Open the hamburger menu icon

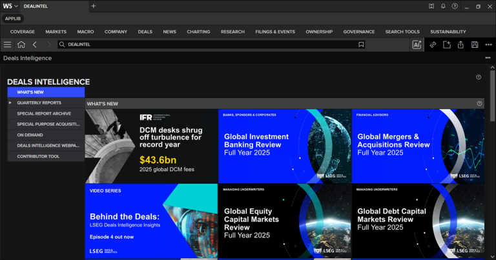pos(7,45)
